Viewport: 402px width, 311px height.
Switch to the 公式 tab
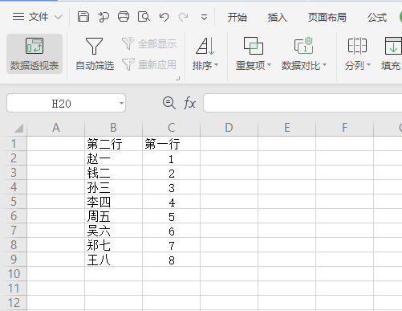[x=377, y=18]
